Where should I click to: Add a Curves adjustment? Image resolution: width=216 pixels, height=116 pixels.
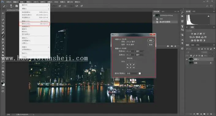point(198,34)
